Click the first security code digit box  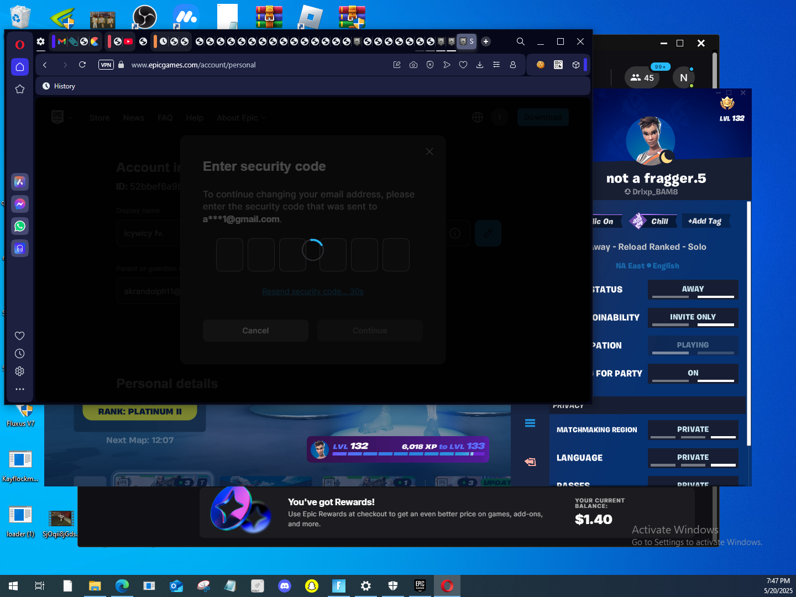coord(229,255)
